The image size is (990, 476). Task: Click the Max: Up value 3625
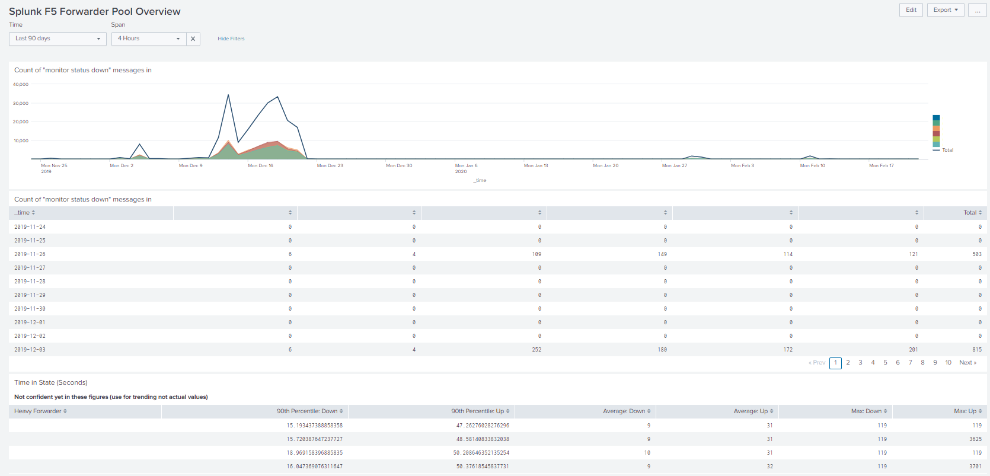pos(976,439)
